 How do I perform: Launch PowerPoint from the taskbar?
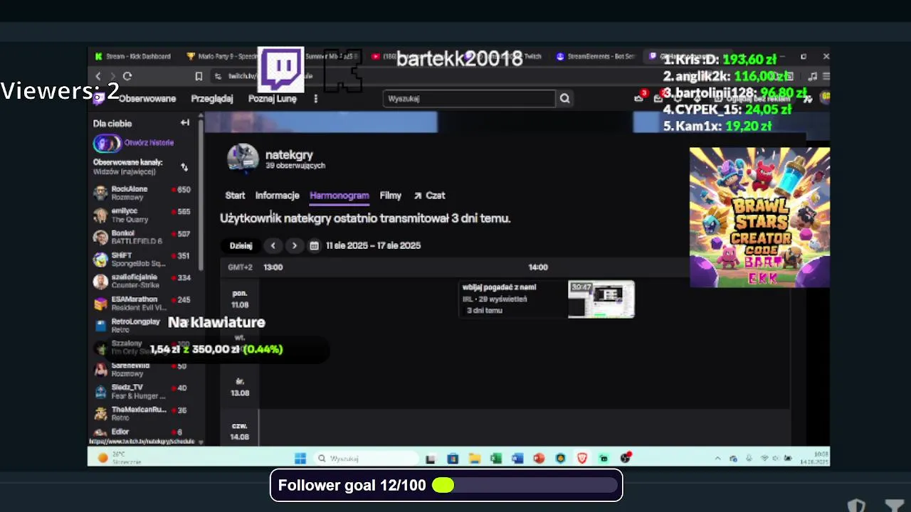click(x=539, y=459)
